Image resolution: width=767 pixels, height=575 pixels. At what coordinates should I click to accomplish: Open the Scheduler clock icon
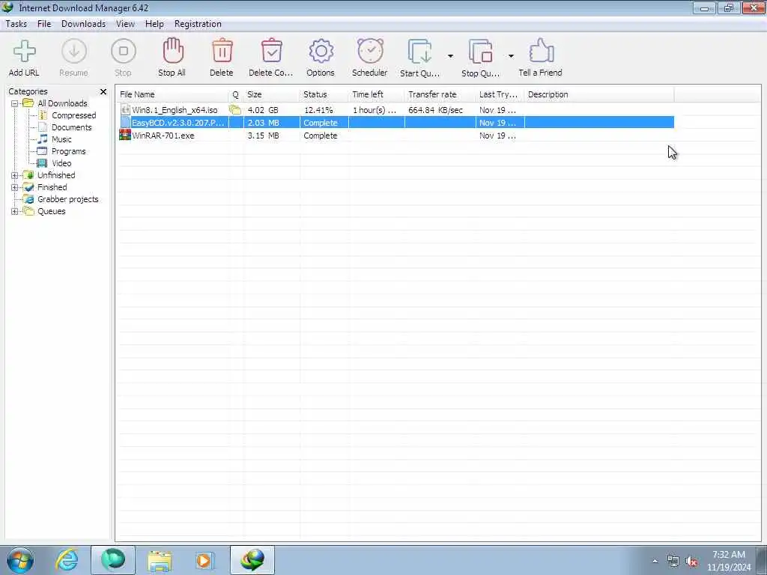tap(370, 51)
